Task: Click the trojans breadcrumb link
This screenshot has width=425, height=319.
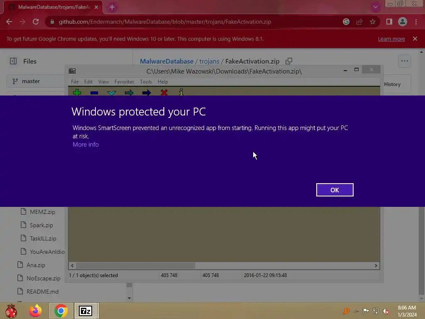Action: tap(209, 61)
